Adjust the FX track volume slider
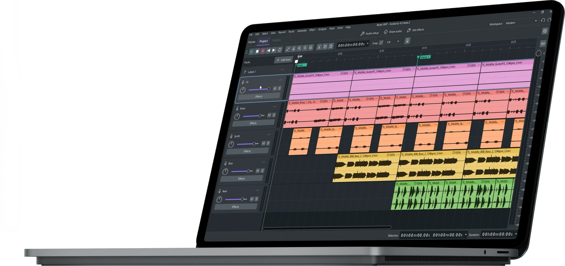This screenshot has width=565, height=266. pyautogui.click(x=259, y=89)
